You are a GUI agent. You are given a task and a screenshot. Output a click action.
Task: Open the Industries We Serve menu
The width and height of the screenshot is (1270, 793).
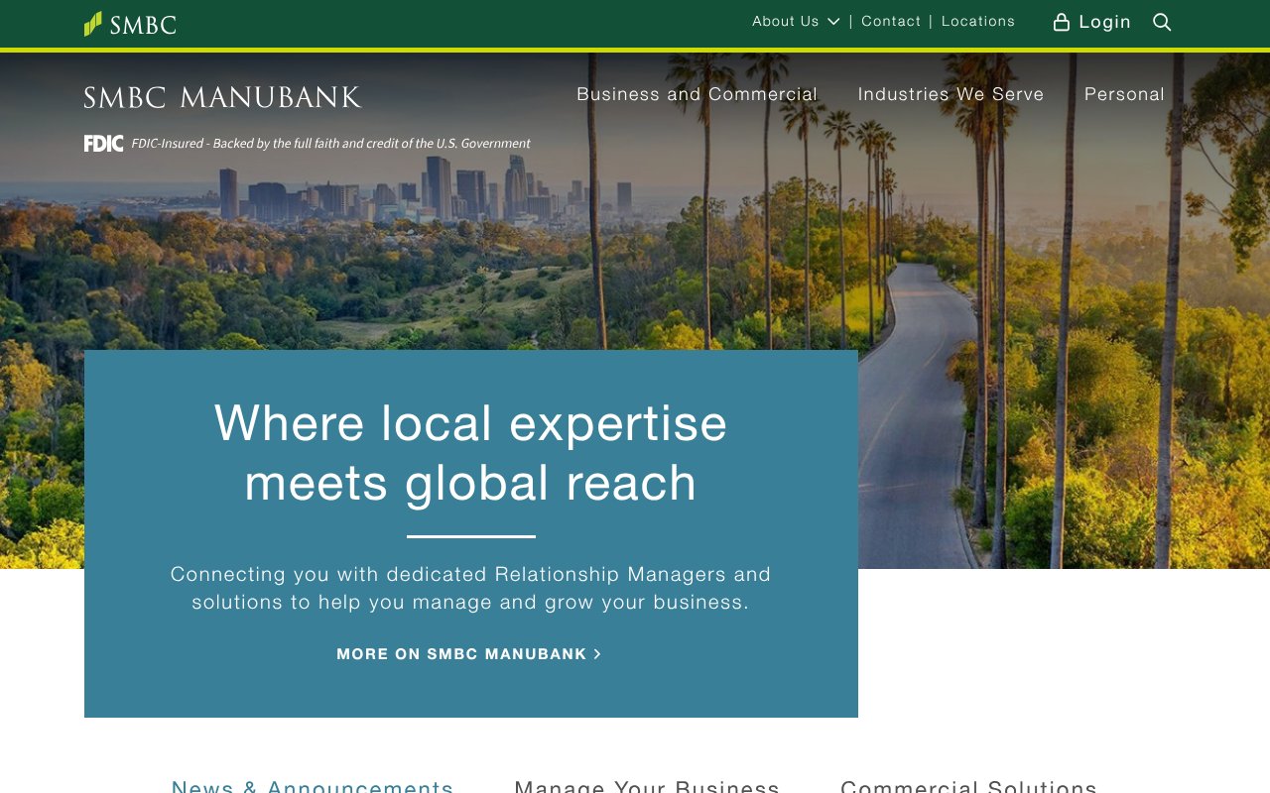tap(951, 94)
